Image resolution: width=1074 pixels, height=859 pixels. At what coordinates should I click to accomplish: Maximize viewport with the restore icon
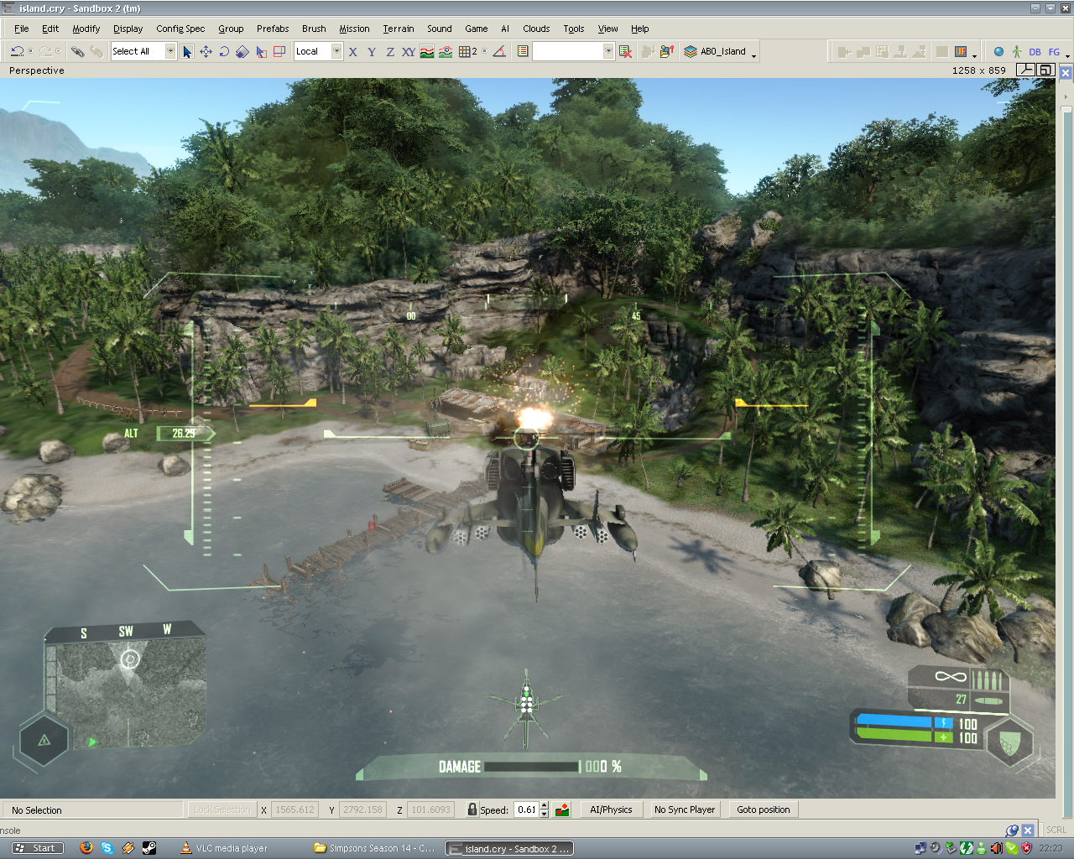[1045, 70]
